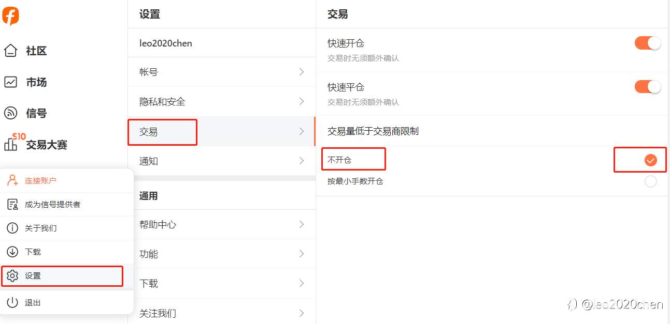670x324 pixels.
Task: Open the 交易大赛 trading contest icon
Action: [11, 144]
